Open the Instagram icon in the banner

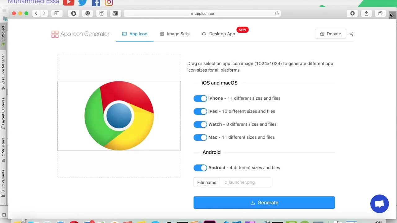click(109, 2)
